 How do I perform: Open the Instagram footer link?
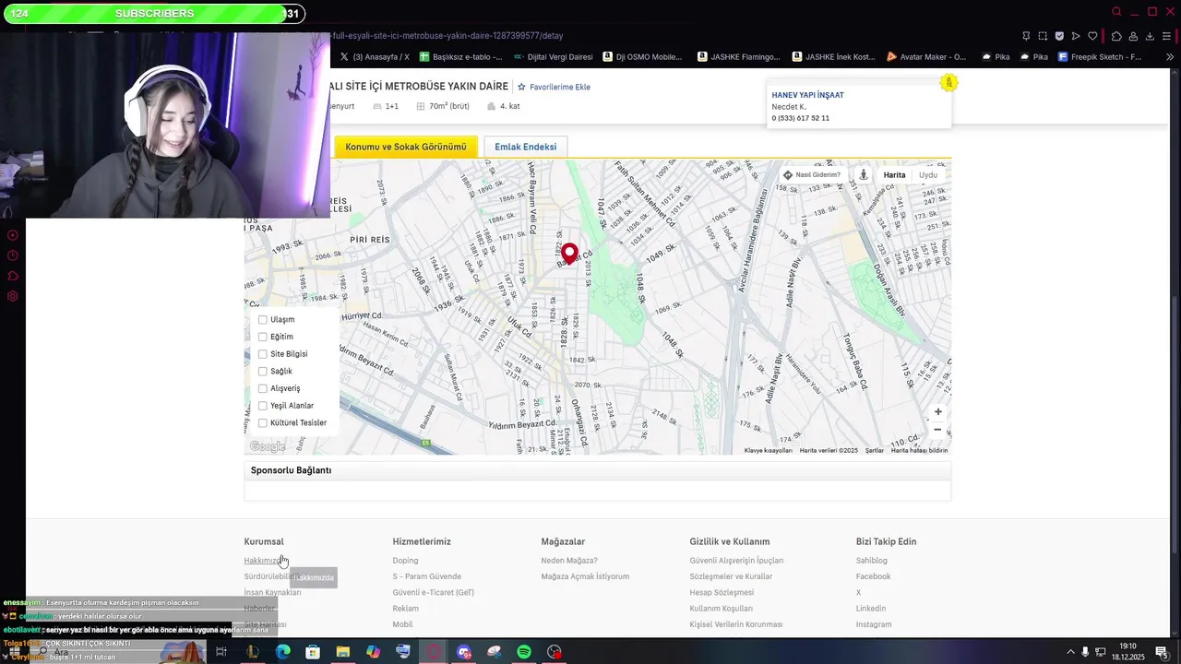(x=874, y=624)
